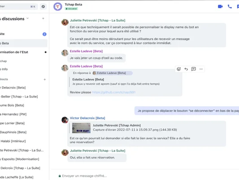Open Victor Delacroix's avatar picture

click(x=65, y=120)
